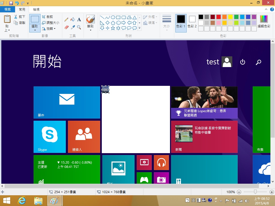Click the zoom slider handle
Screen dimensions: 275x206
tap(255, 192)
